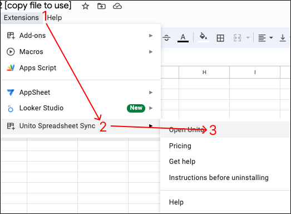This screenshot has height=214, width=291.
Task: Click the merge cells icon
Action: pos(238,38)
